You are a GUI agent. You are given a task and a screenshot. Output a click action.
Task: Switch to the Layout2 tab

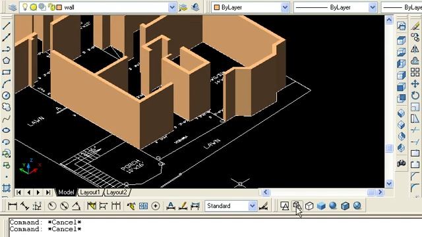(117, 192)
